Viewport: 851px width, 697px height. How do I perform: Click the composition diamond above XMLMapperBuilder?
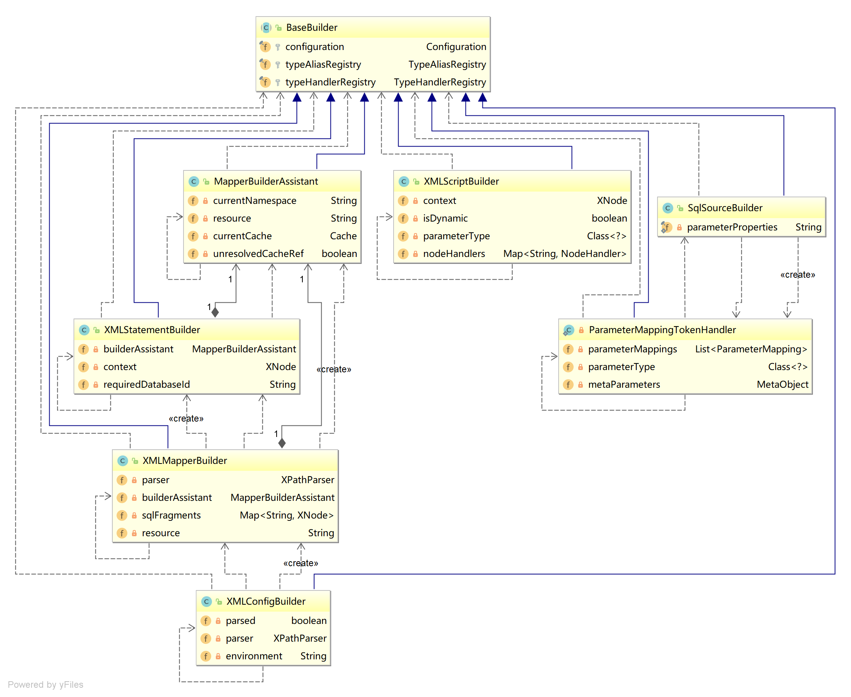tap(282, 443)
